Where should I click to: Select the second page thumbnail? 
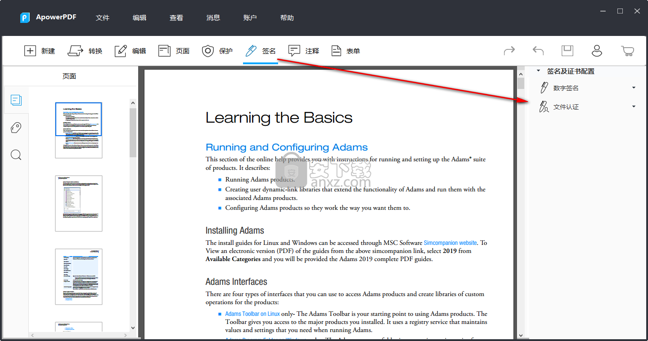(79, 204)
